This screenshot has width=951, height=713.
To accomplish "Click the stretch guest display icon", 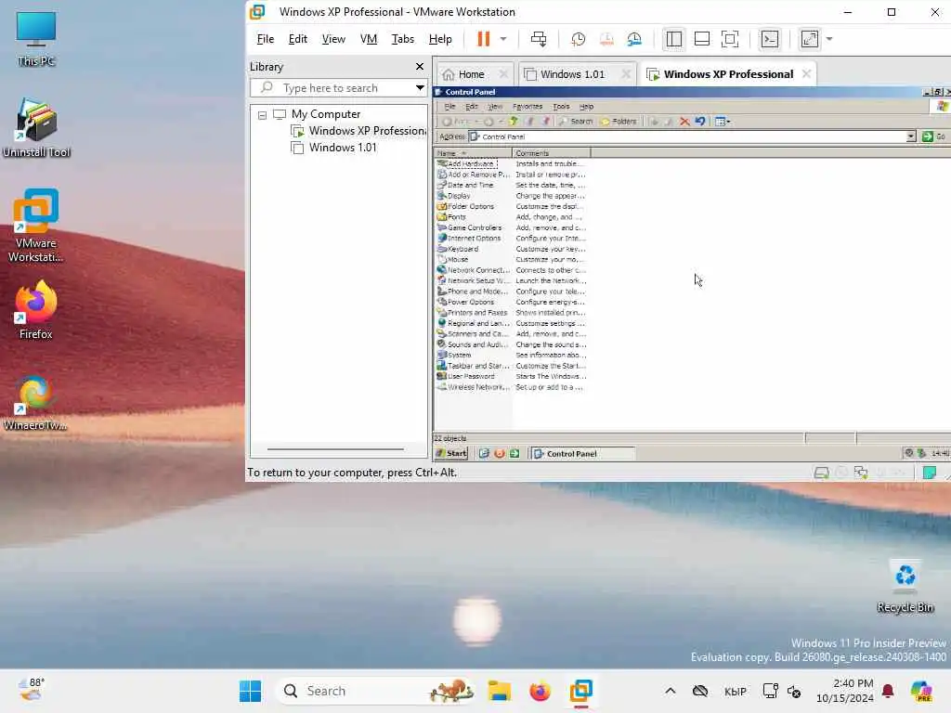I will tap(810, 39).
